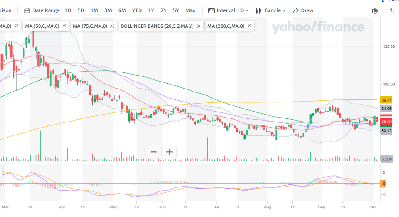Select the YTD range

(x=136, y=10)
